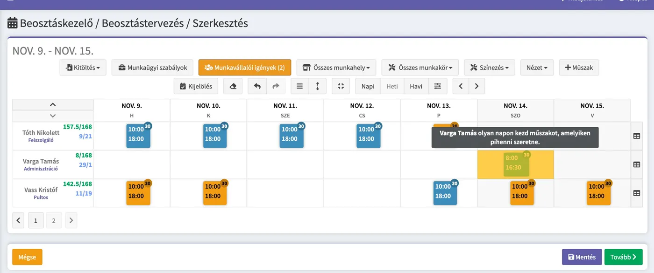Switch to Heti view
This screenshot has height=273, width=654.
[392, 86]
